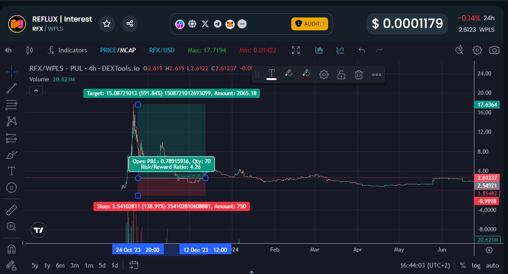Image resolution: width=508 pixels, height=274 pixels.
Task: Open the X (Twitter) social link
Action: click(205, 24)
